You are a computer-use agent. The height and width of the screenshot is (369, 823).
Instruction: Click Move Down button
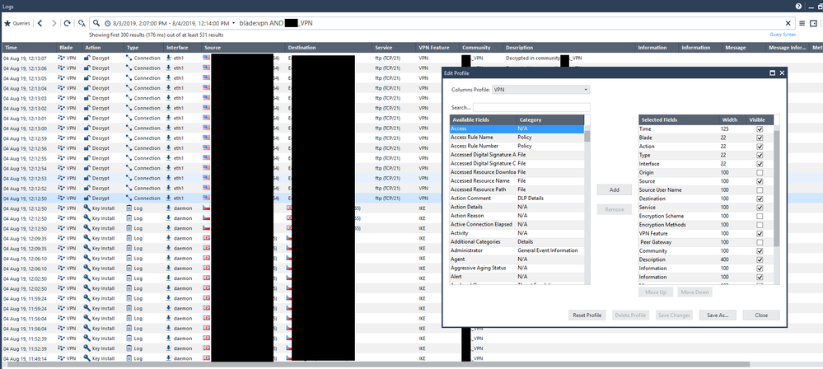pyautogui.click(x=695, y=292)
